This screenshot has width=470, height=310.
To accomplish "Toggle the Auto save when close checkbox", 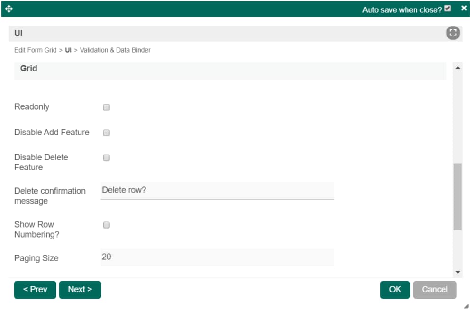I will click(x=448, y=9).
